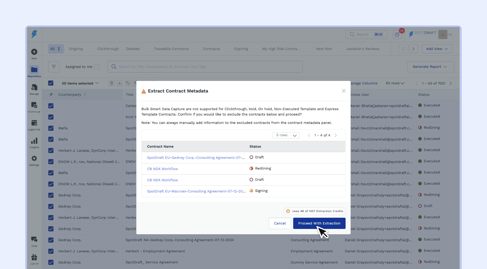Open Insights chart icon in sidebar

coord(34,141)
